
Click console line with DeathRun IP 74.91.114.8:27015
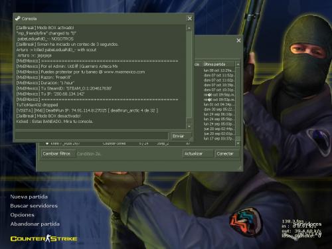(87, 110)
